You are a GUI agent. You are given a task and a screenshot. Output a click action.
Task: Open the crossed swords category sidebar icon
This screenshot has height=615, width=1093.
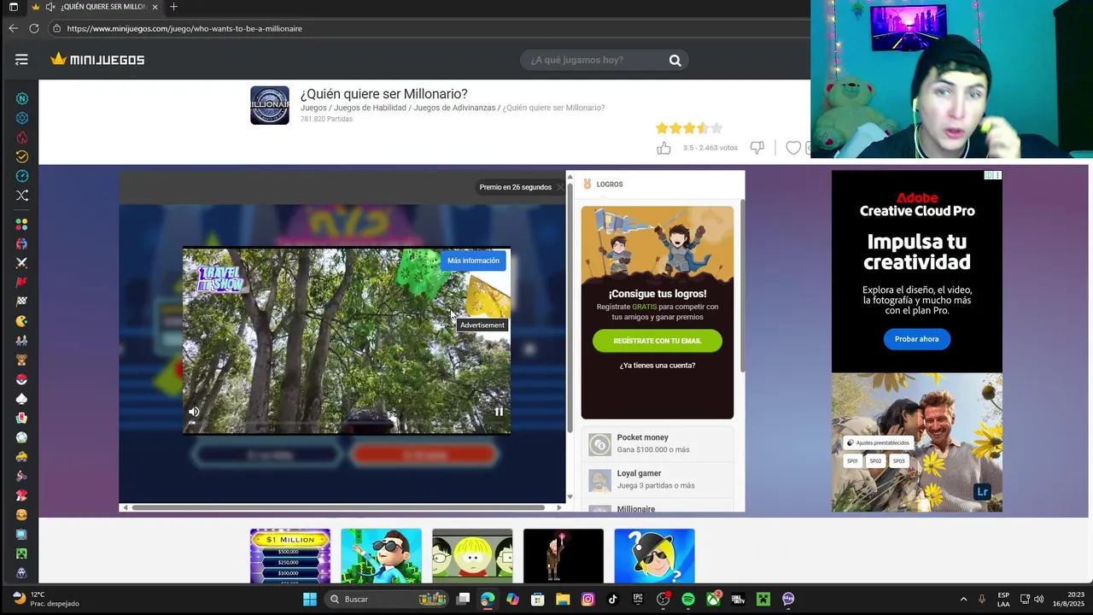pos(22,262)
